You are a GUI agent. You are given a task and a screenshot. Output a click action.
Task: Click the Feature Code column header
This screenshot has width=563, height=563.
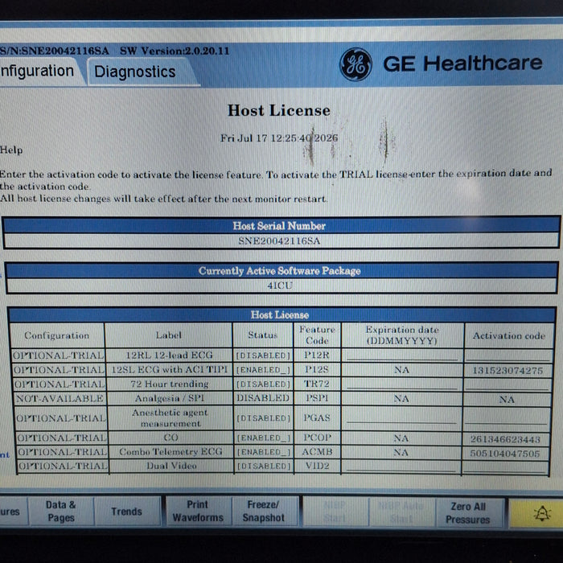[317, 335]
